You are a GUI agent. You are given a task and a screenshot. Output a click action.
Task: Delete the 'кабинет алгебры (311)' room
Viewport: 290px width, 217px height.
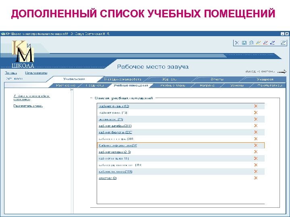click(x=256, y=126)
